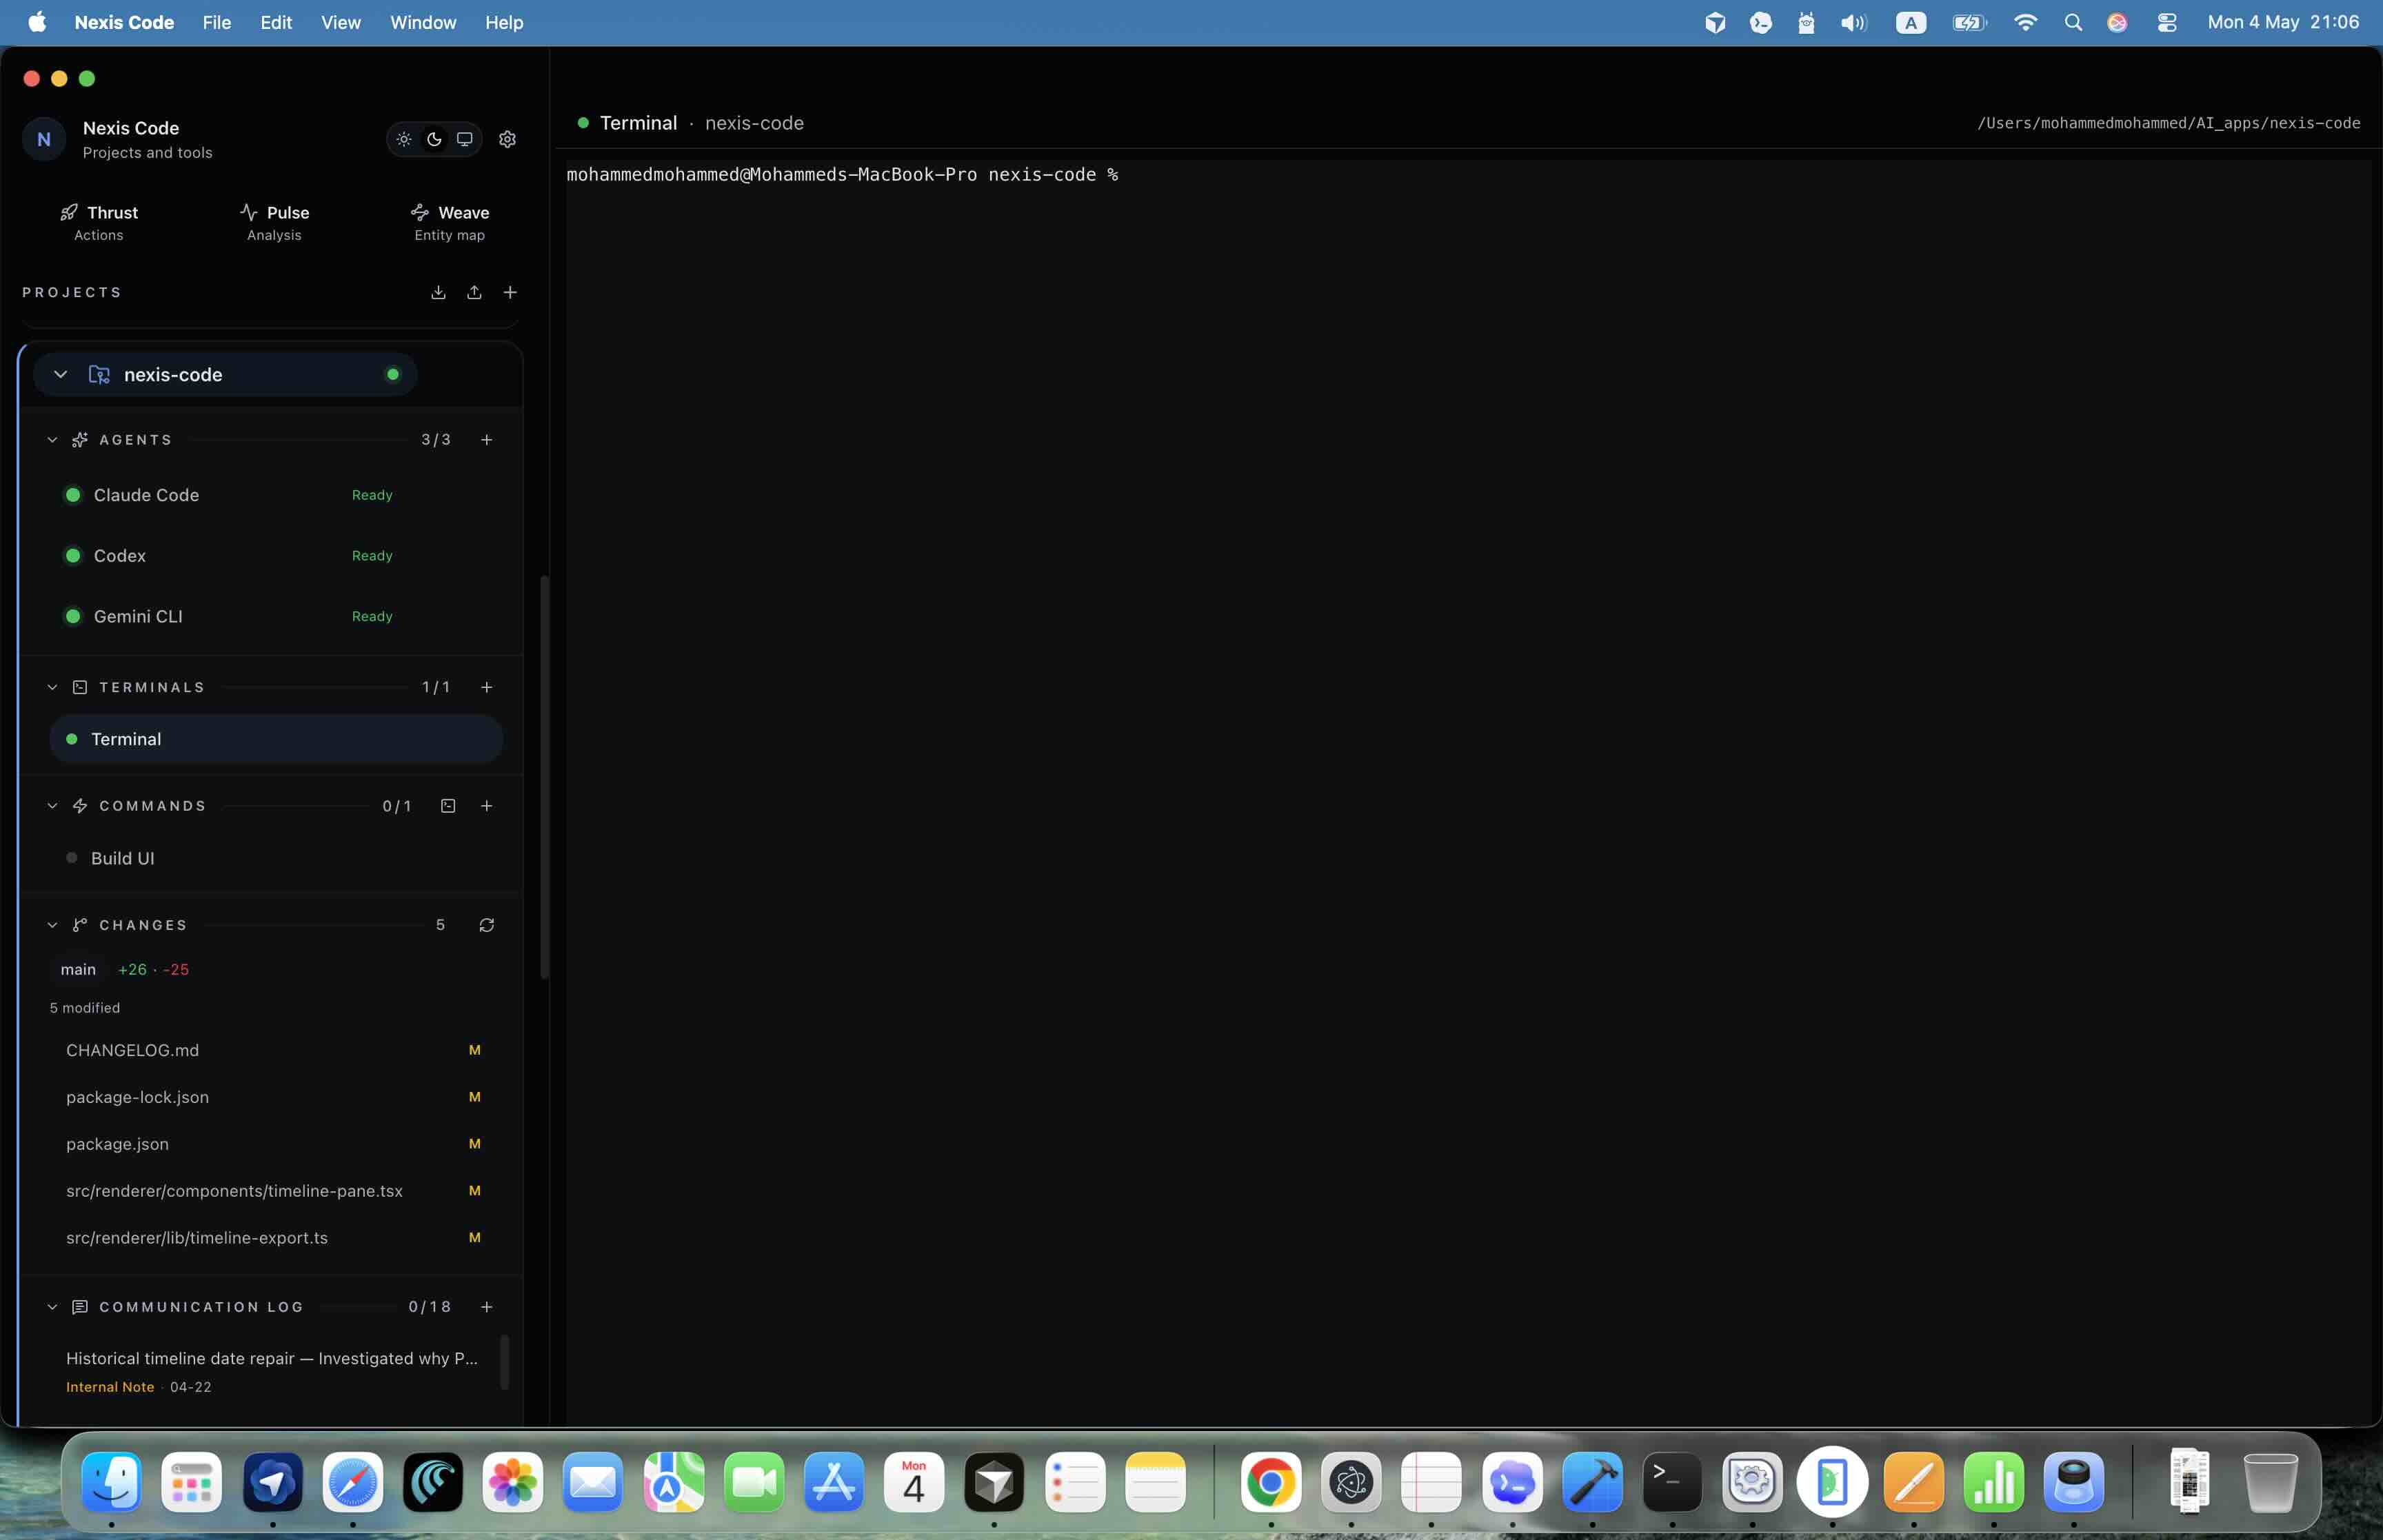Click the nexis-code project path text
Screen dimensions: 2383x1540
pyautogui.click(x=2168, y=123)
